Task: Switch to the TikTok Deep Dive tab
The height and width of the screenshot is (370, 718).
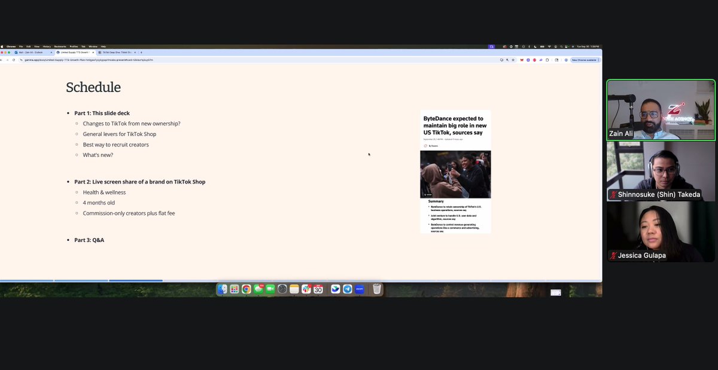Action: [117, 53]
